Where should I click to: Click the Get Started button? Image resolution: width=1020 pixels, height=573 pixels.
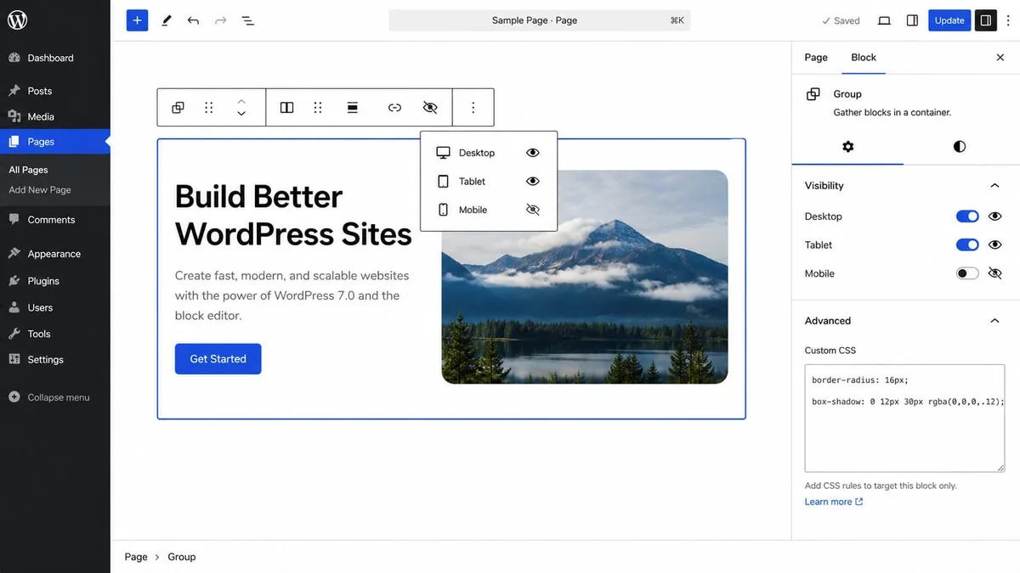pos(218,359)
